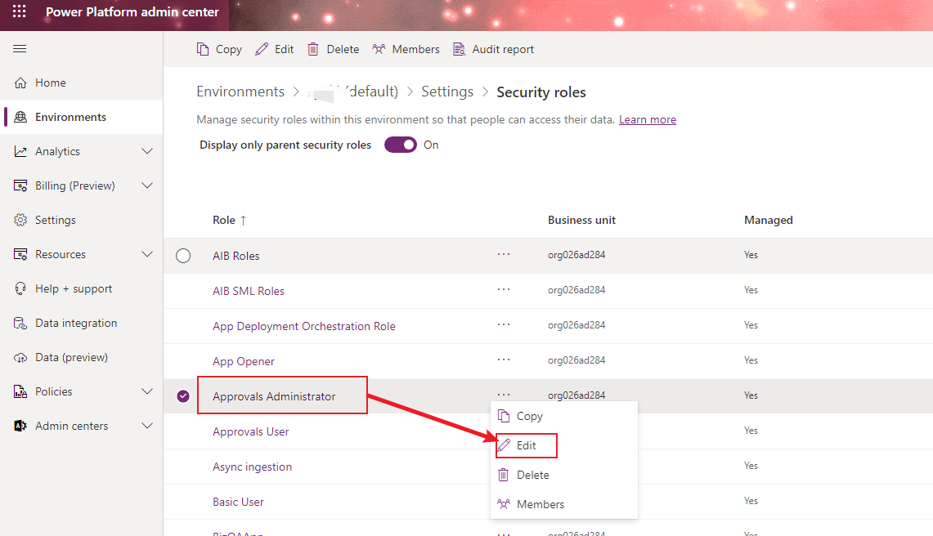Choose Delete from the context menu
Image resolution: width=933 pixels, height=536 pixels.
coord(564,475)
